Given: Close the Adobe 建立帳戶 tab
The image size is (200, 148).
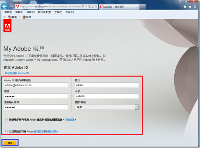Looking at the screenshot, I should (x=138, y=7).
